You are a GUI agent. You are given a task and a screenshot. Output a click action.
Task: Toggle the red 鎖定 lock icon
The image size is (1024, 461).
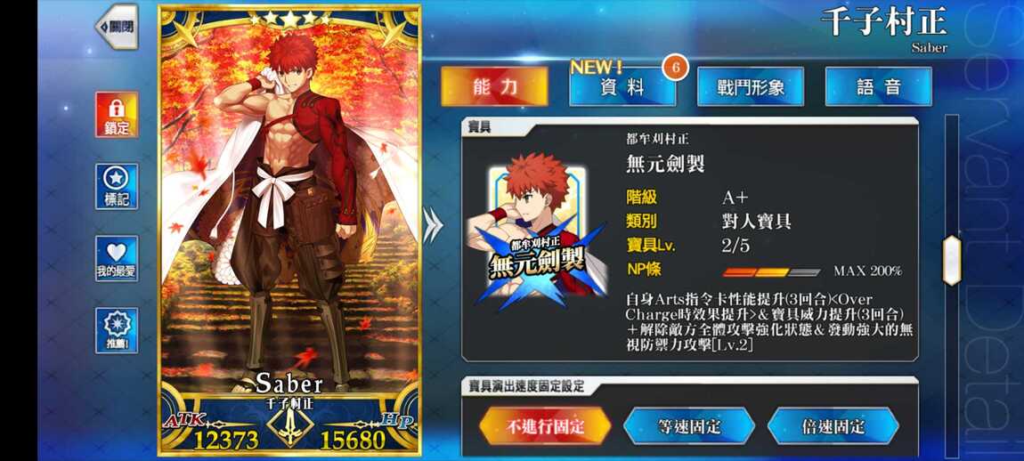click(117, 114)
